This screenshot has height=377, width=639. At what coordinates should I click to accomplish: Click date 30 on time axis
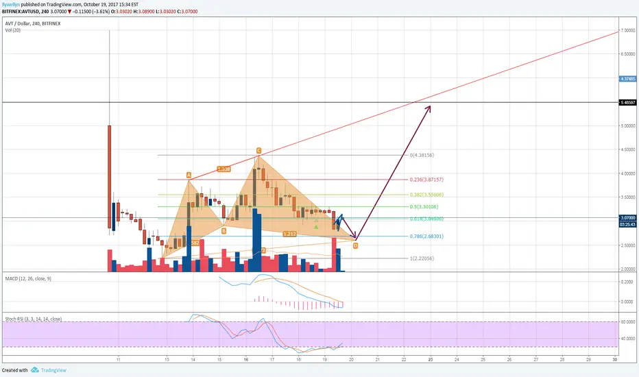[614, 359]
